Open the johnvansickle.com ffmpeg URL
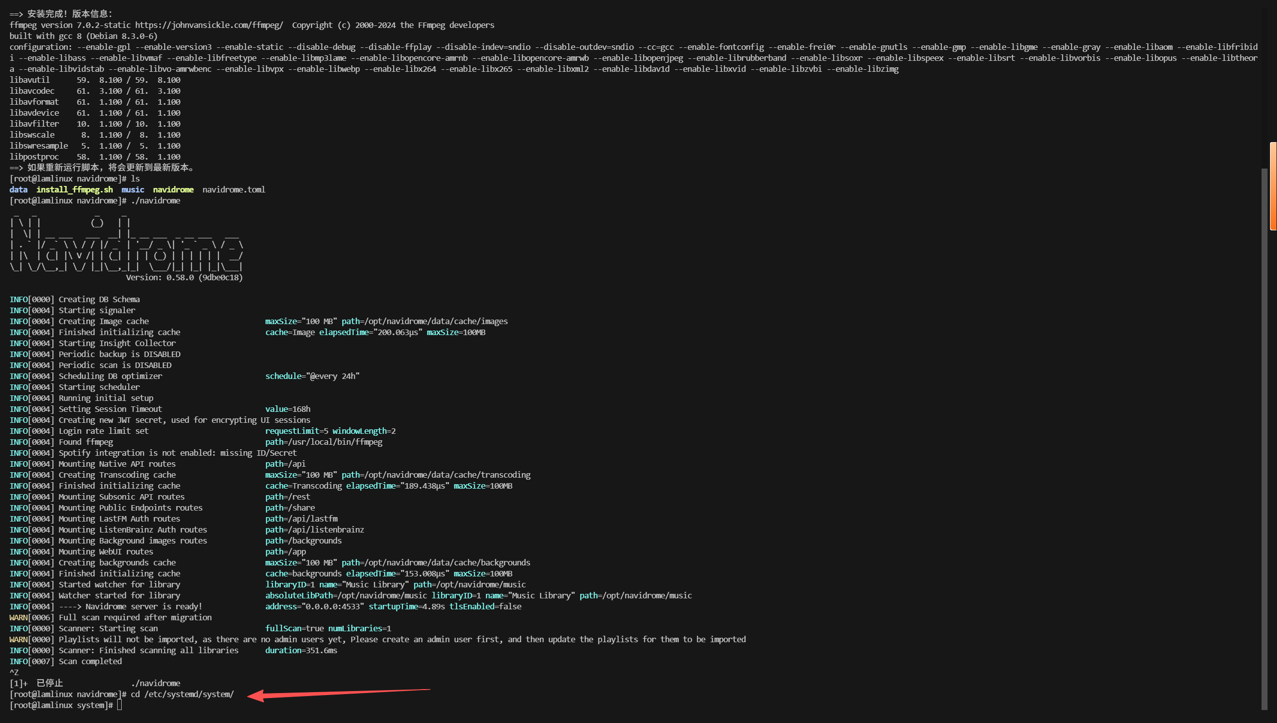Viewport: 1277px width, 723px height. [x=209, y=25]
